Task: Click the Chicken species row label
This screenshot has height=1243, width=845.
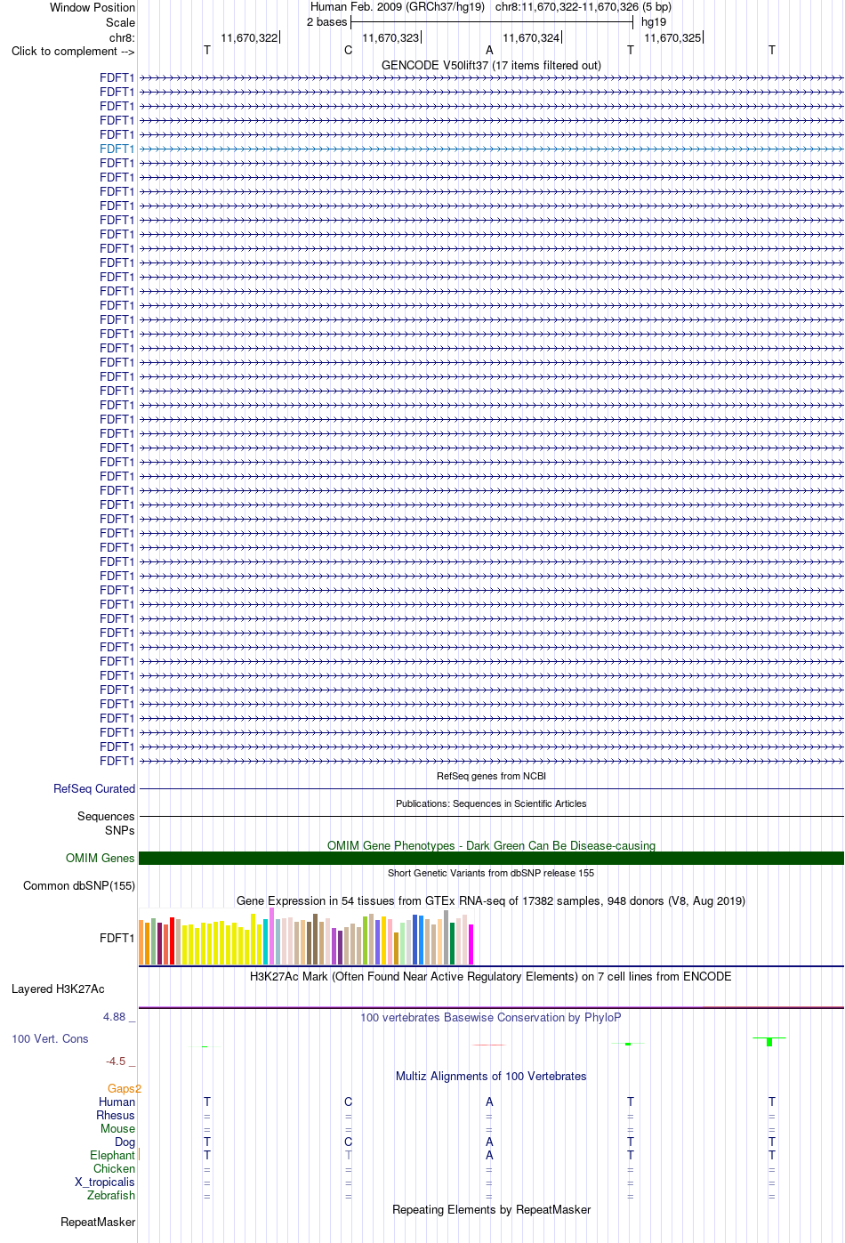Action: tap(115, 1168)
